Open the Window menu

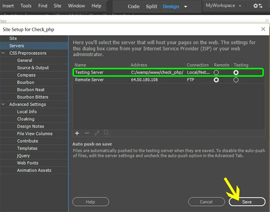pos(76,6)
